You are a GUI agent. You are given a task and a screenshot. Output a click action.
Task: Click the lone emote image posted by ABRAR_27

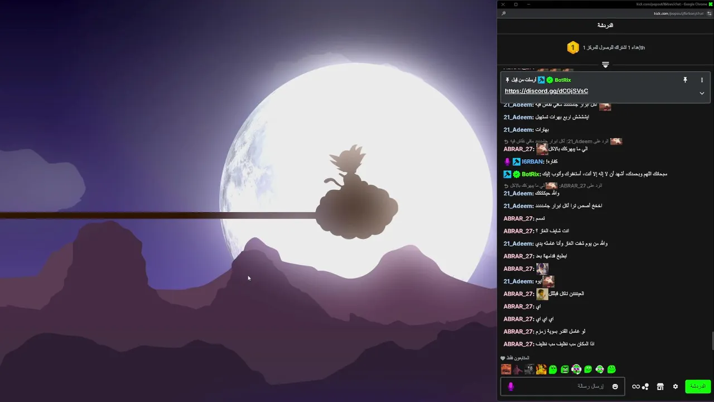click(542, 269)
